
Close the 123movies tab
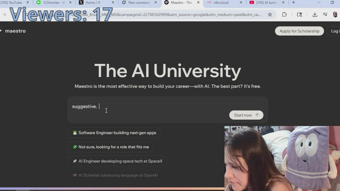(70, 3)
